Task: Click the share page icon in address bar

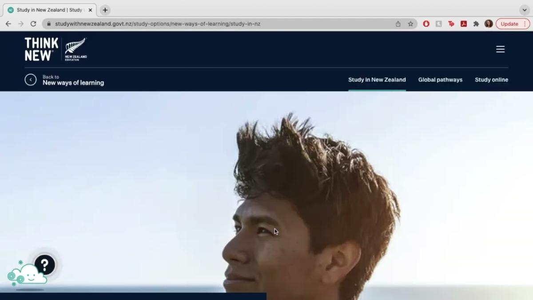Action: 398,24
